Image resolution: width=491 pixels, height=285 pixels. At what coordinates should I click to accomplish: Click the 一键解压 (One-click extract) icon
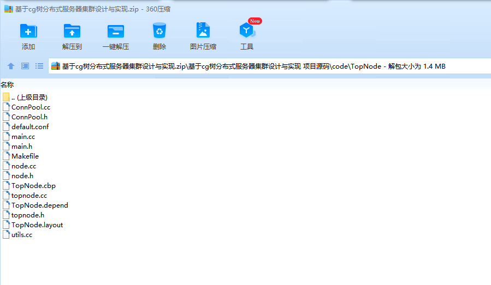(116, 31)
